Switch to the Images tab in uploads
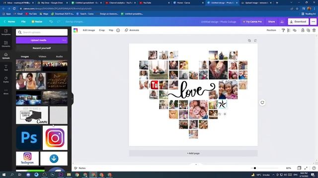This screenshot has height=178, width=318. coord(25,56)
